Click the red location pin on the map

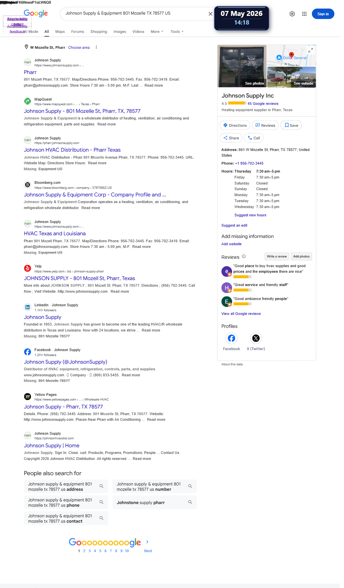pyautogui.click(x=292, y=55)
